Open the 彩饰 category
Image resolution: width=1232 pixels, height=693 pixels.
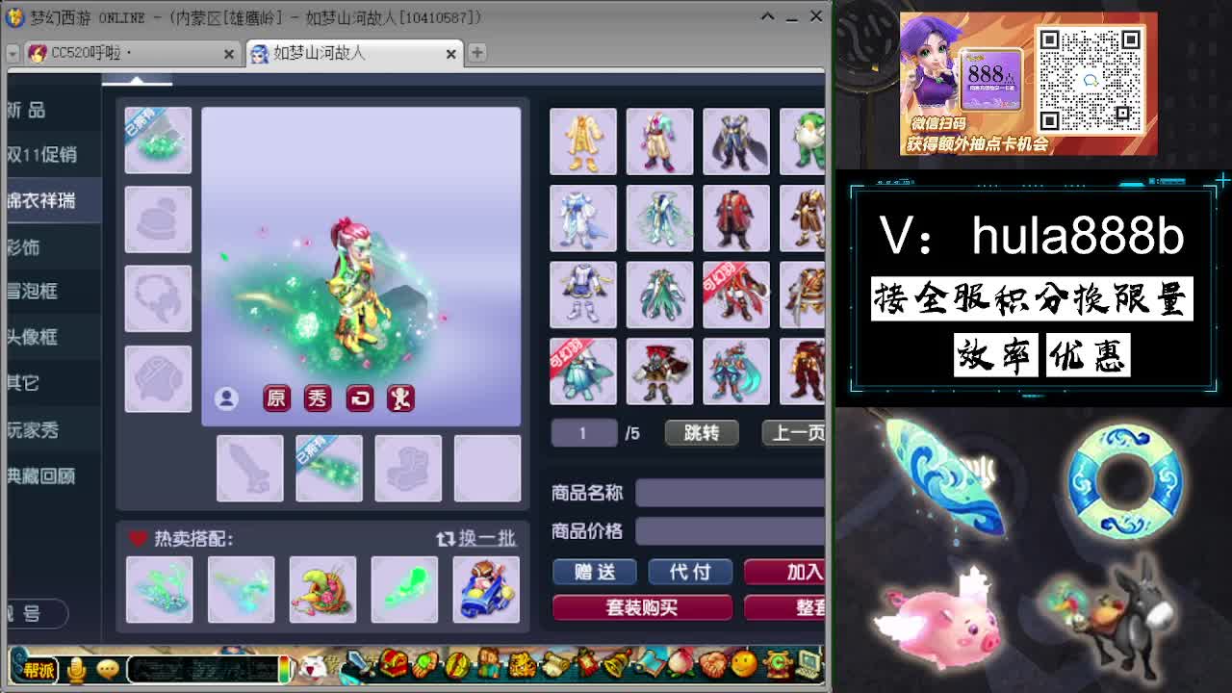coord(53,247)
